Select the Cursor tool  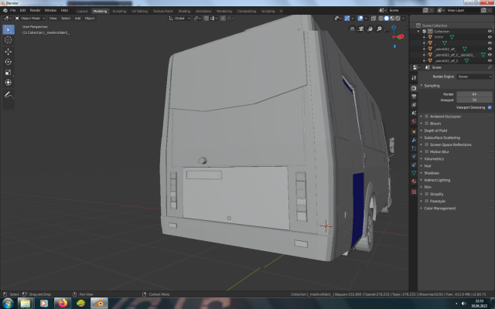point(9,39)
